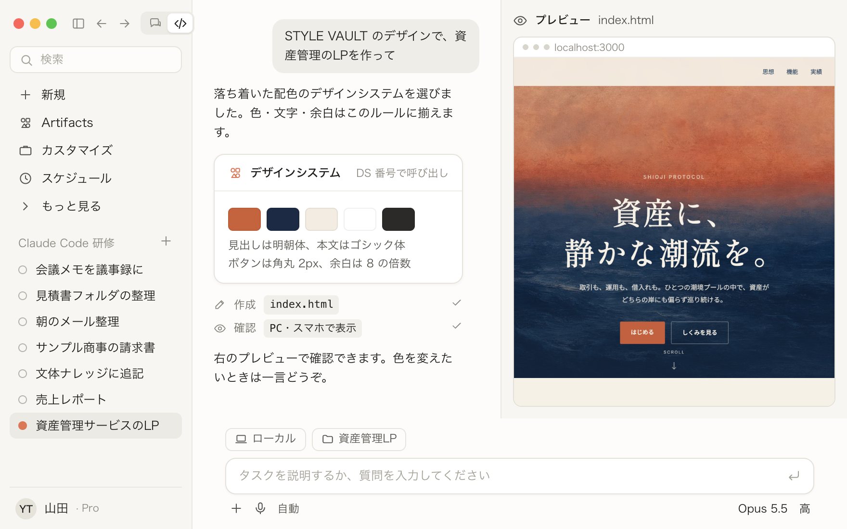The image size is (847, 529).
Task: Click the localhost:3000 address bar
Action: 589,48
